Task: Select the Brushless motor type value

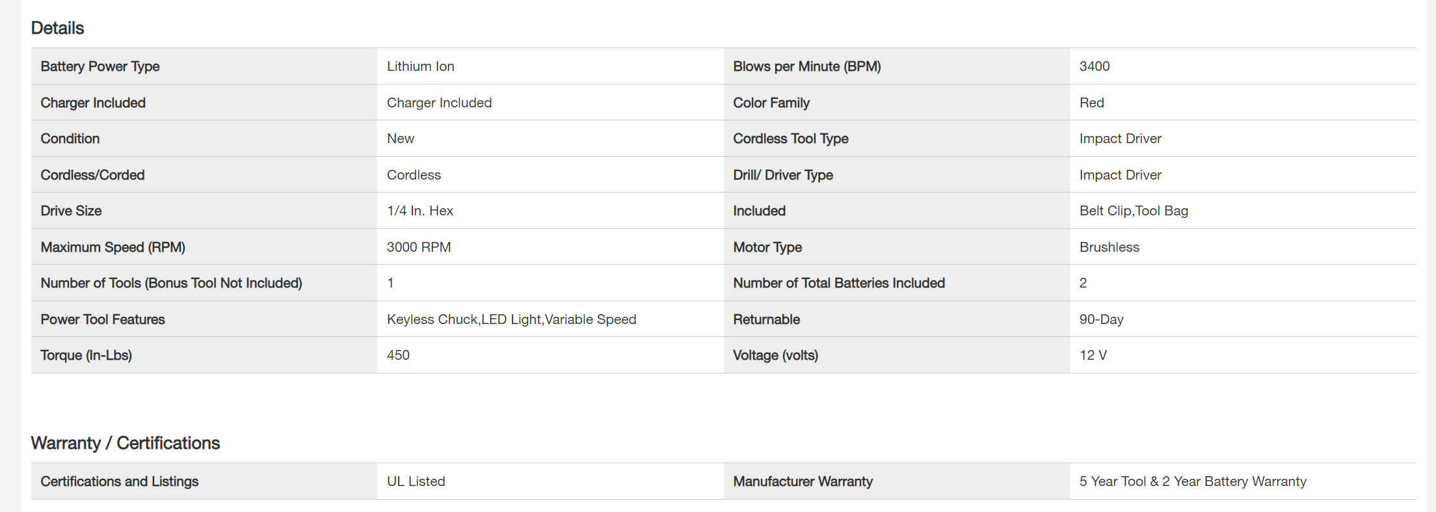Action: [1109, 247]
